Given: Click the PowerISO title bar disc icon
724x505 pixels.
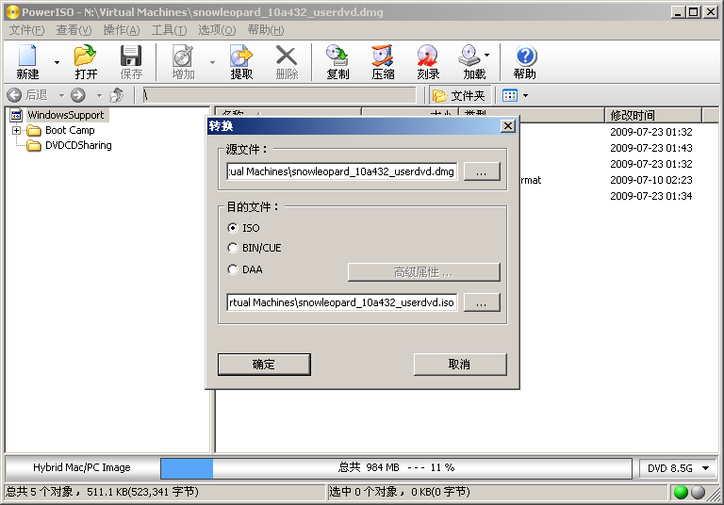Looking at the screenshot, I should [12, 12].
